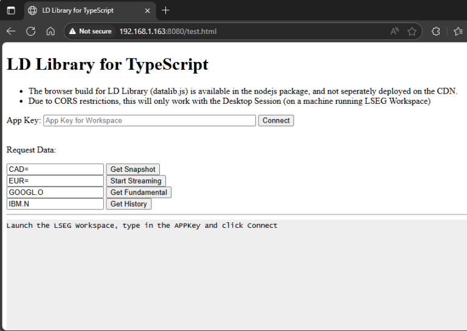The image size is (467, 331).
Task: Click the Get History button
Action: click(x=129, y=204)
